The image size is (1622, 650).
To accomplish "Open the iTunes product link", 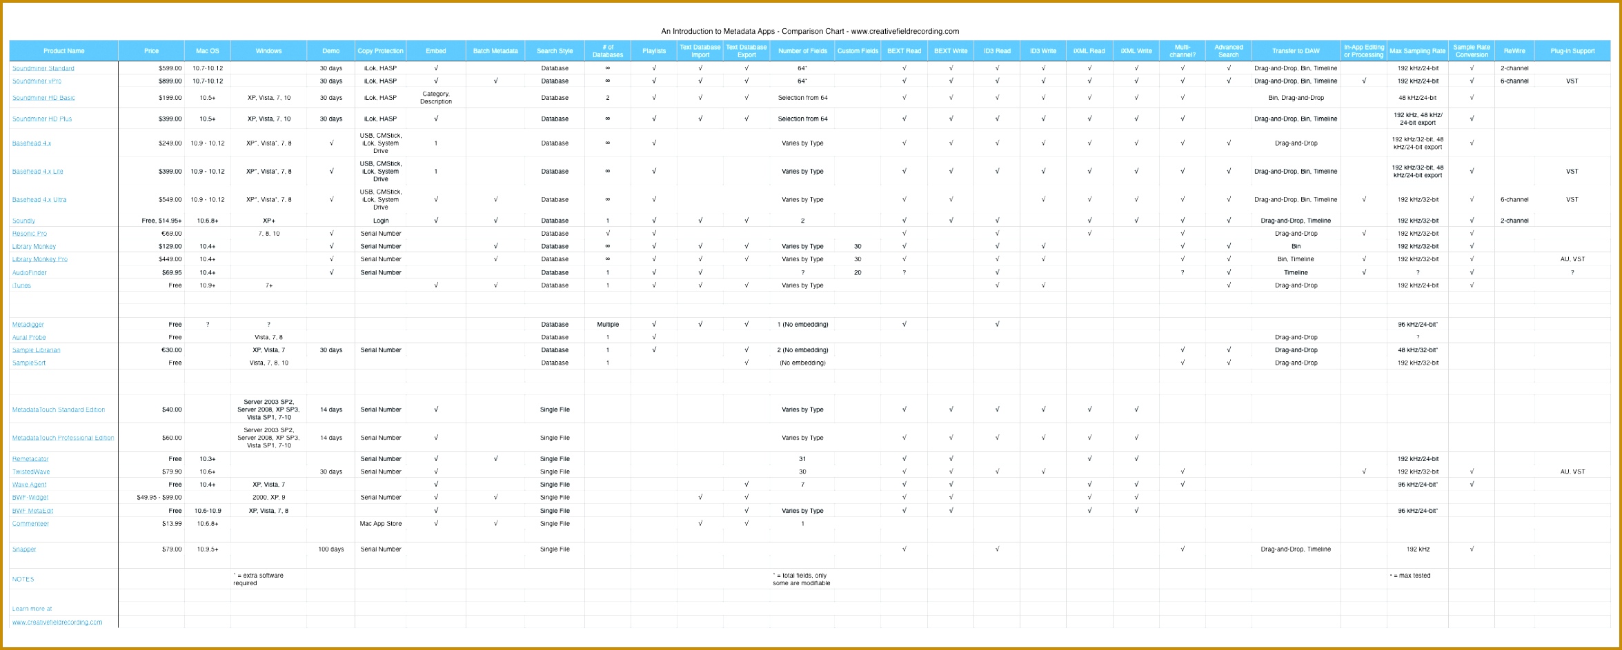I will [x=21, y=285].
